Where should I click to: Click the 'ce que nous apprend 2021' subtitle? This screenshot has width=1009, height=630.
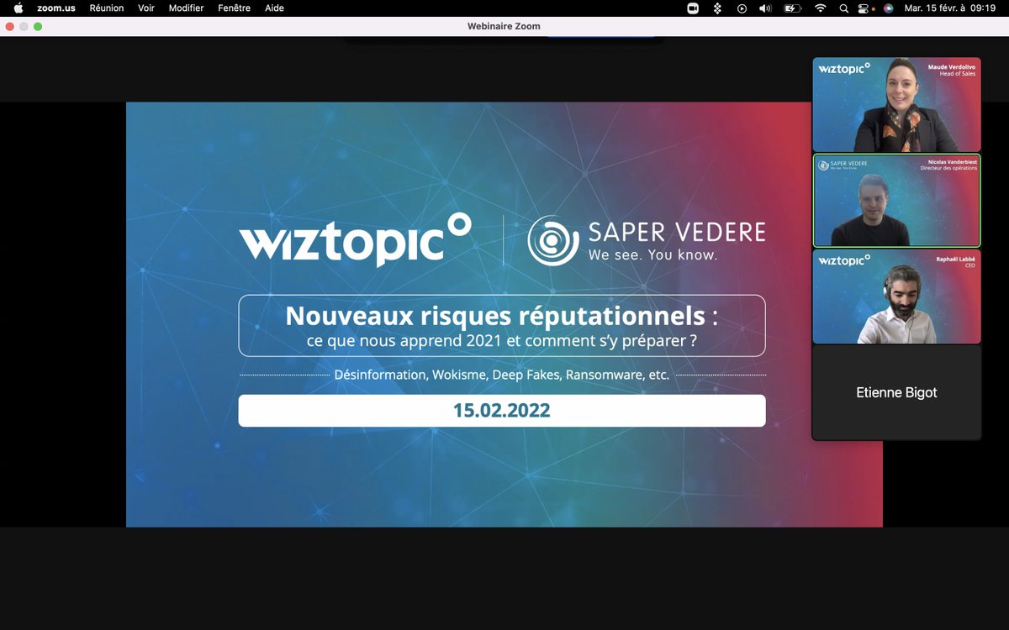[x=502, y=341]
